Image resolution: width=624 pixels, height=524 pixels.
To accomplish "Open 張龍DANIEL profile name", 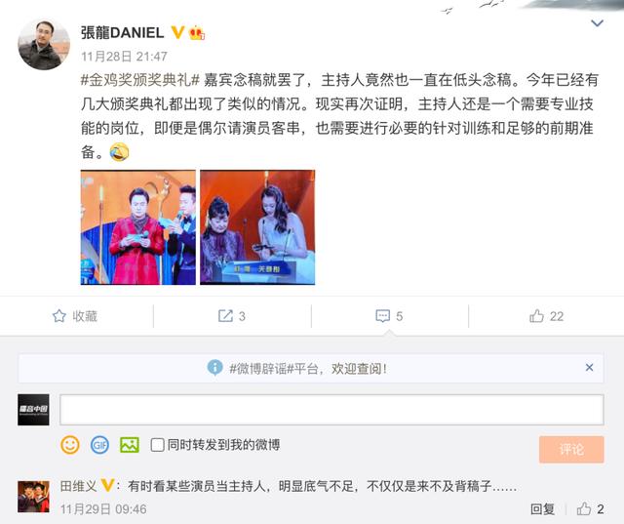I will pyautogui.click(x=122, y=32).
